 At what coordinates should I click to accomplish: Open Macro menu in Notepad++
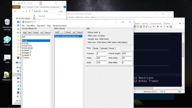click(x=137, y=23)
